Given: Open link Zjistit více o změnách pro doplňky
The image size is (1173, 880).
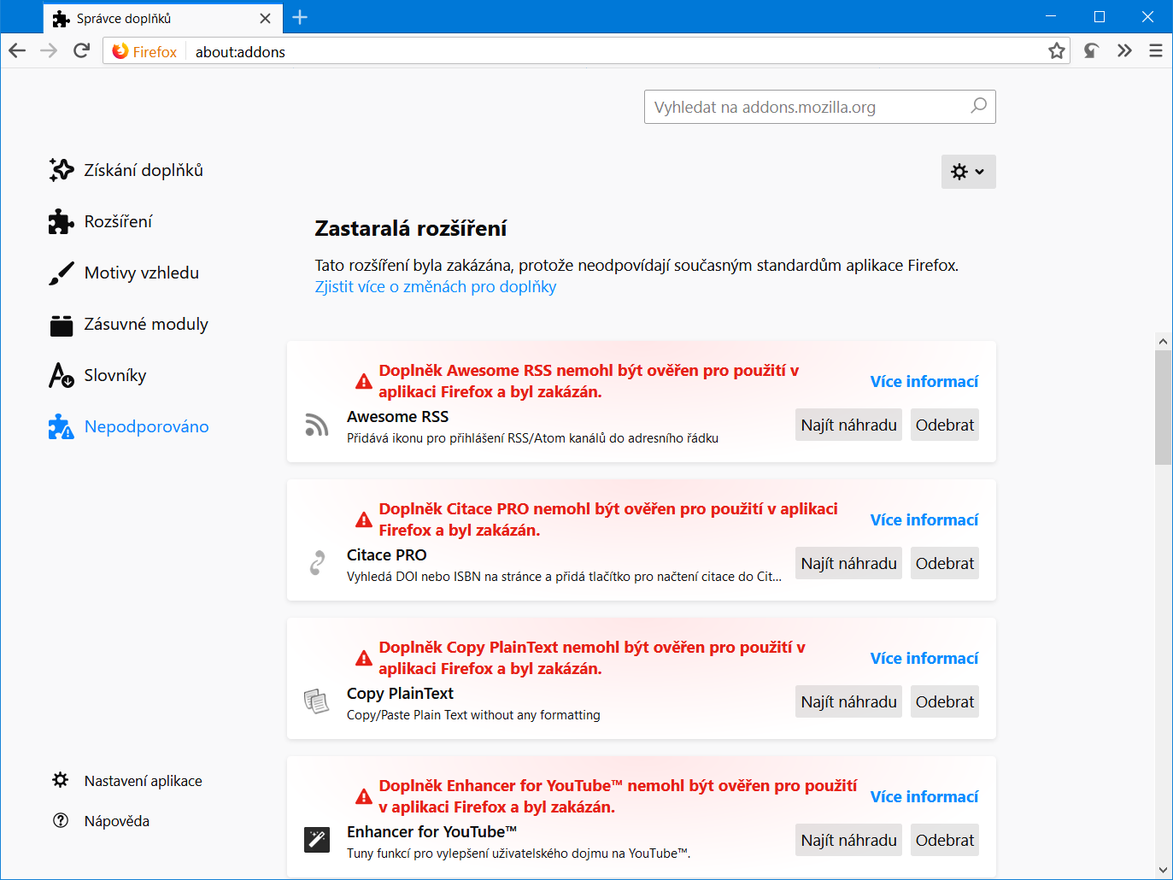Looking at the screenshot, I should tap(436, 287).
